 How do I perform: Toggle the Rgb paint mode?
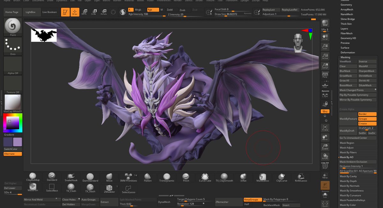[x=153, y=10]
